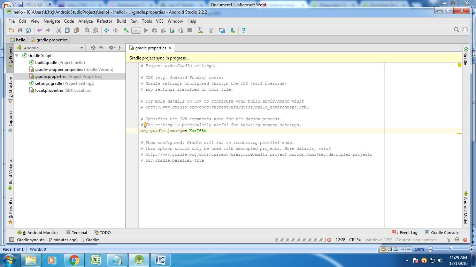
Task: Click the Gradle sync progress bar
Action: click(x=300, y=240)
